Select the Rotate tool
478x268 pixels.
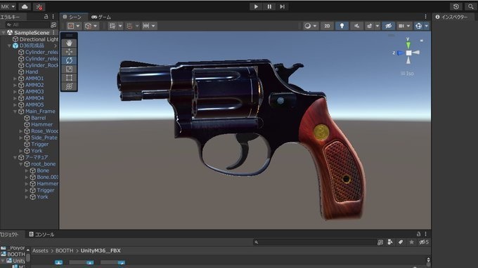[x=69, y=60]
